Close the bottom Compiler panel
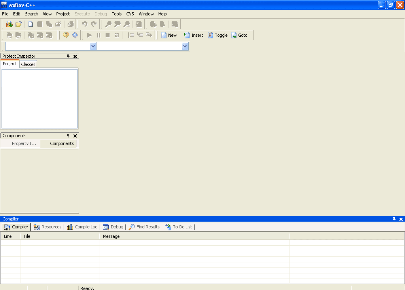This screenshot has width=405, height=290. point(401,219)
